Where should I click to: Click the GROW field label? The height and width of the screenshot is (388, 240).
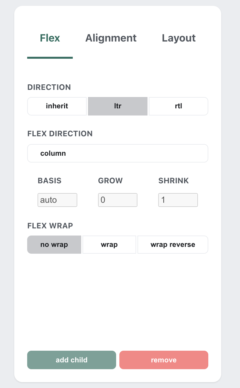pos(110,181)
